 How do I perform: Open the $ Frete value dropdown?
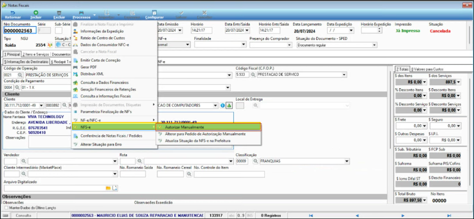[425, 126]
